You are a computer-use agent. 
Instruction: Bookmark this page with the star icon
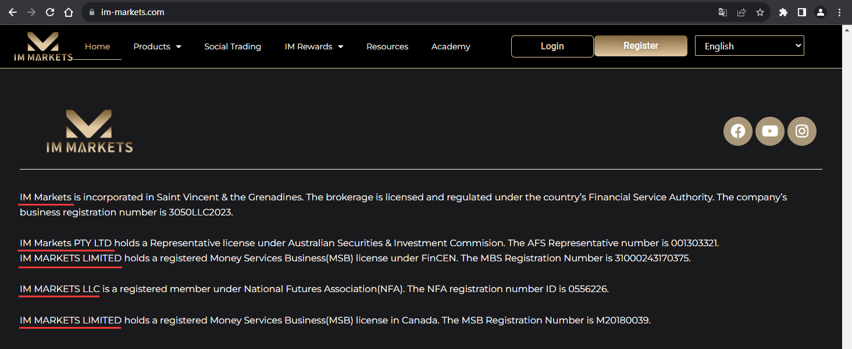(x=760, y=12)
